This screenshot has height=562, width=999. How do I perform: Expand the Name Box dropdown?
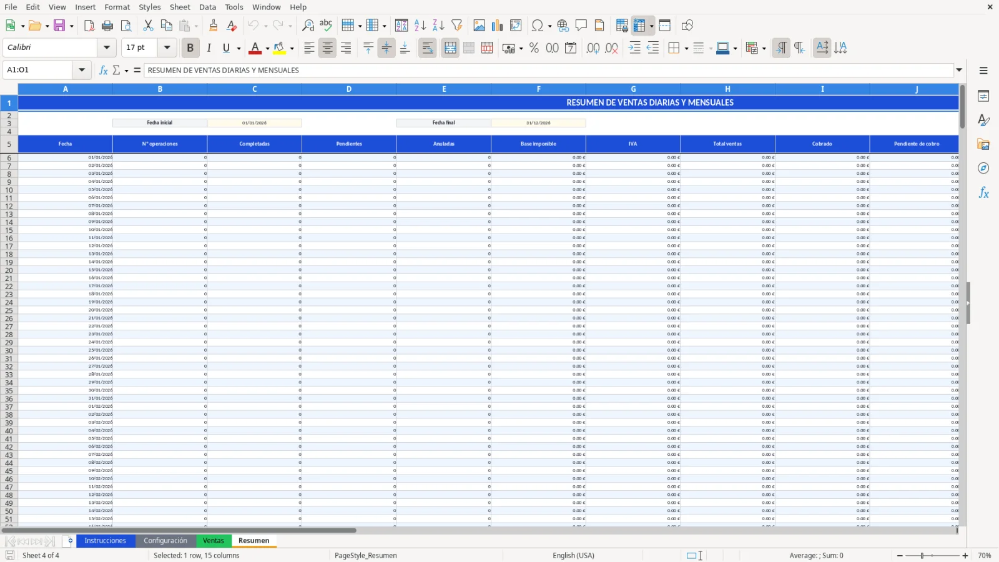[x=82, y=70]
